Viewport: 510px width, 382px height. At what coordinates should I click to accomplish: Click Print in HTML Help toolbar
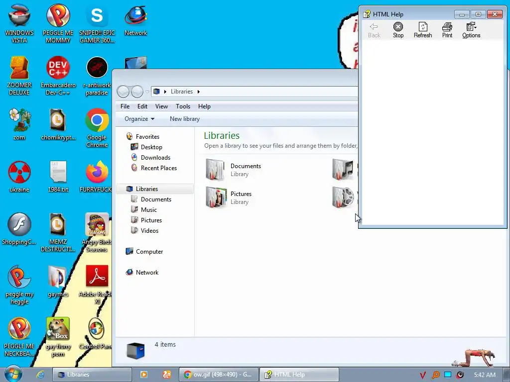[447, 30]
